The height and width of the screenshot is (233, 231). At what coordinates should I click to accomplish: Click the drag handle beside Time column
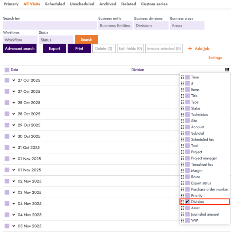(182, 77)
